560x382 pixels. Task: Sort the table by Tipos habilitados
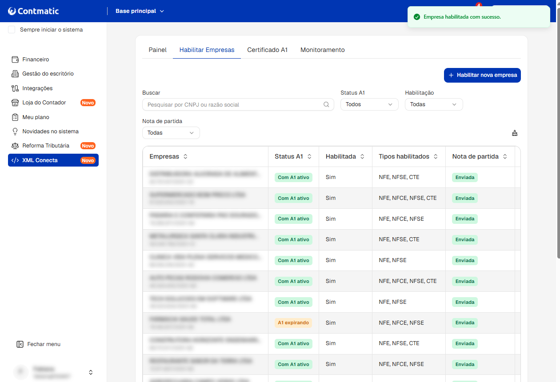pos(436,157)
